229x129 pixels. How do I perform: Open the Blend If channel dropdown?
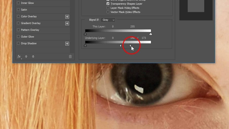(x=108, y=20)
